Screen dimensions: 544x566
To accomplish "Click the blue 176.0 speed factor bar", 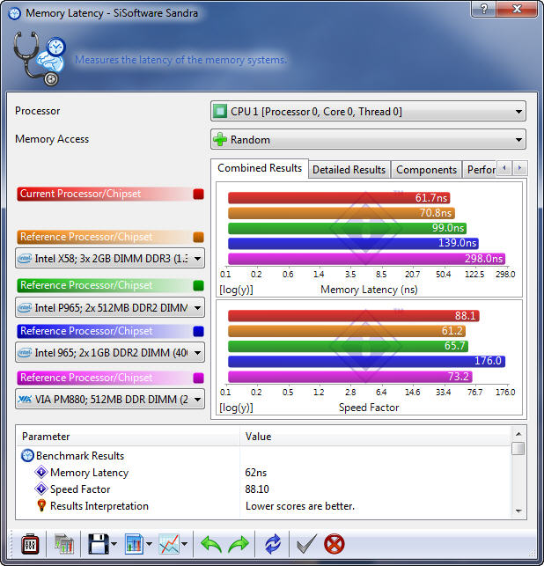I will click(367, 361).
